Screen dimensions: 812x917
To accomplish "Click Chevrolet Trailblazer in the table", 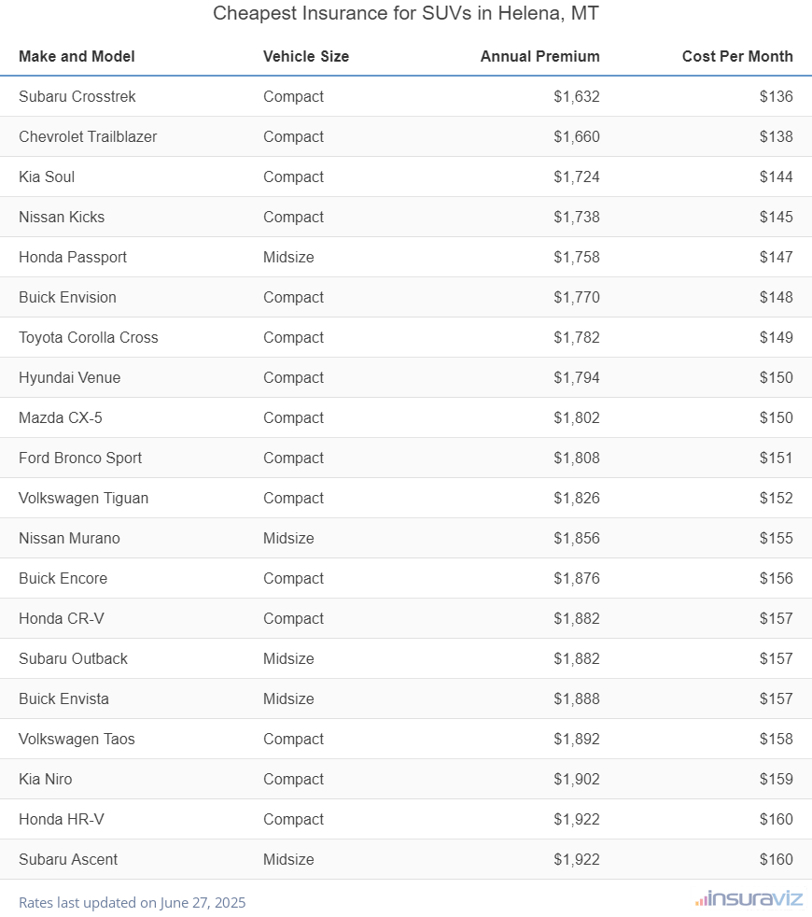I will 88,136.
